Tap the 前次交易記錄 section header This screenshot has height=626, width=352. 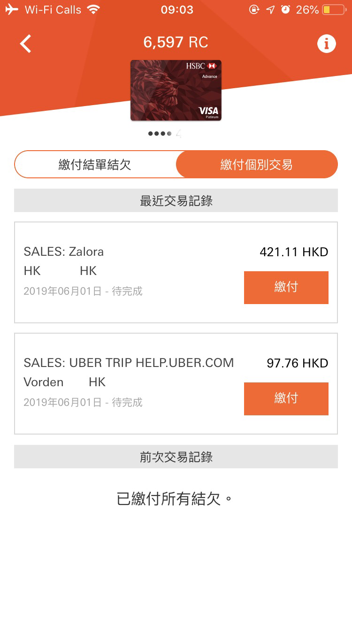[x=176, y=457]
